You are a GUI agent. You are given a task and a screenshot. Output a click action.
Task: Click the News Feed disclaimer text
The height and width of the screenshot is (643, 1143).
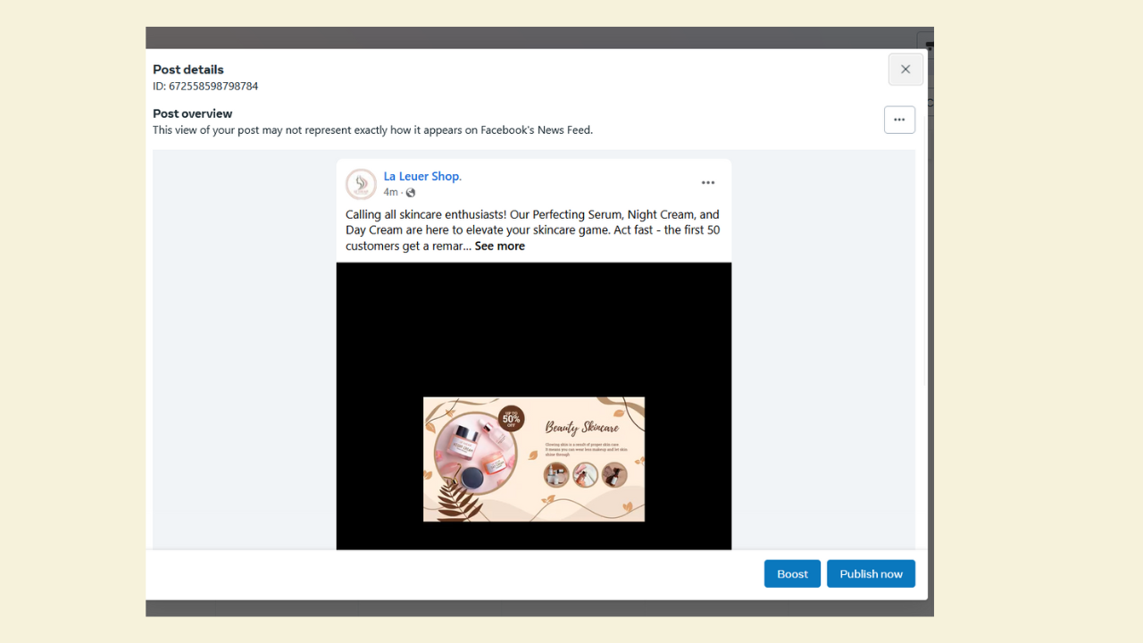coord(372,129)
